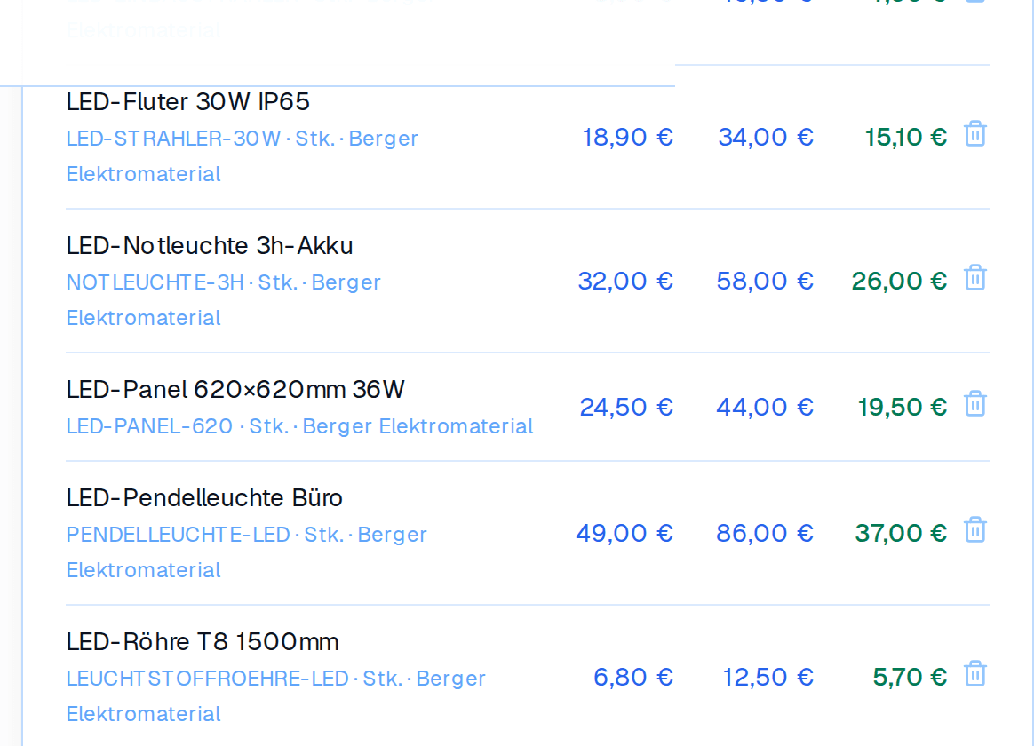Click the 6,80 € purchase price
The height and width of the screenshot is (746, 1034).
tap(633, 677)
